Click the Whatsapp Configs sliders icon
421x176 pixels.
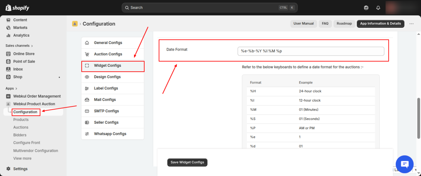87,134
